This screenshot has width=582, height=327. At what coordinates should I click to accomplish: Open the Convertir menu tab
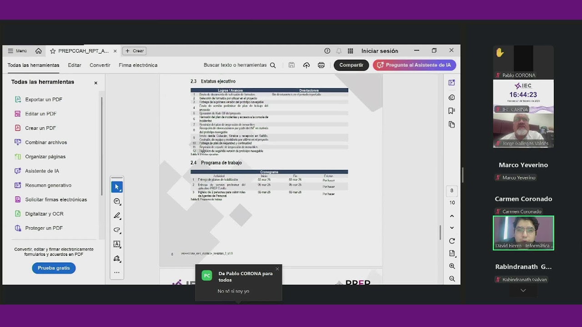point(100,65)
